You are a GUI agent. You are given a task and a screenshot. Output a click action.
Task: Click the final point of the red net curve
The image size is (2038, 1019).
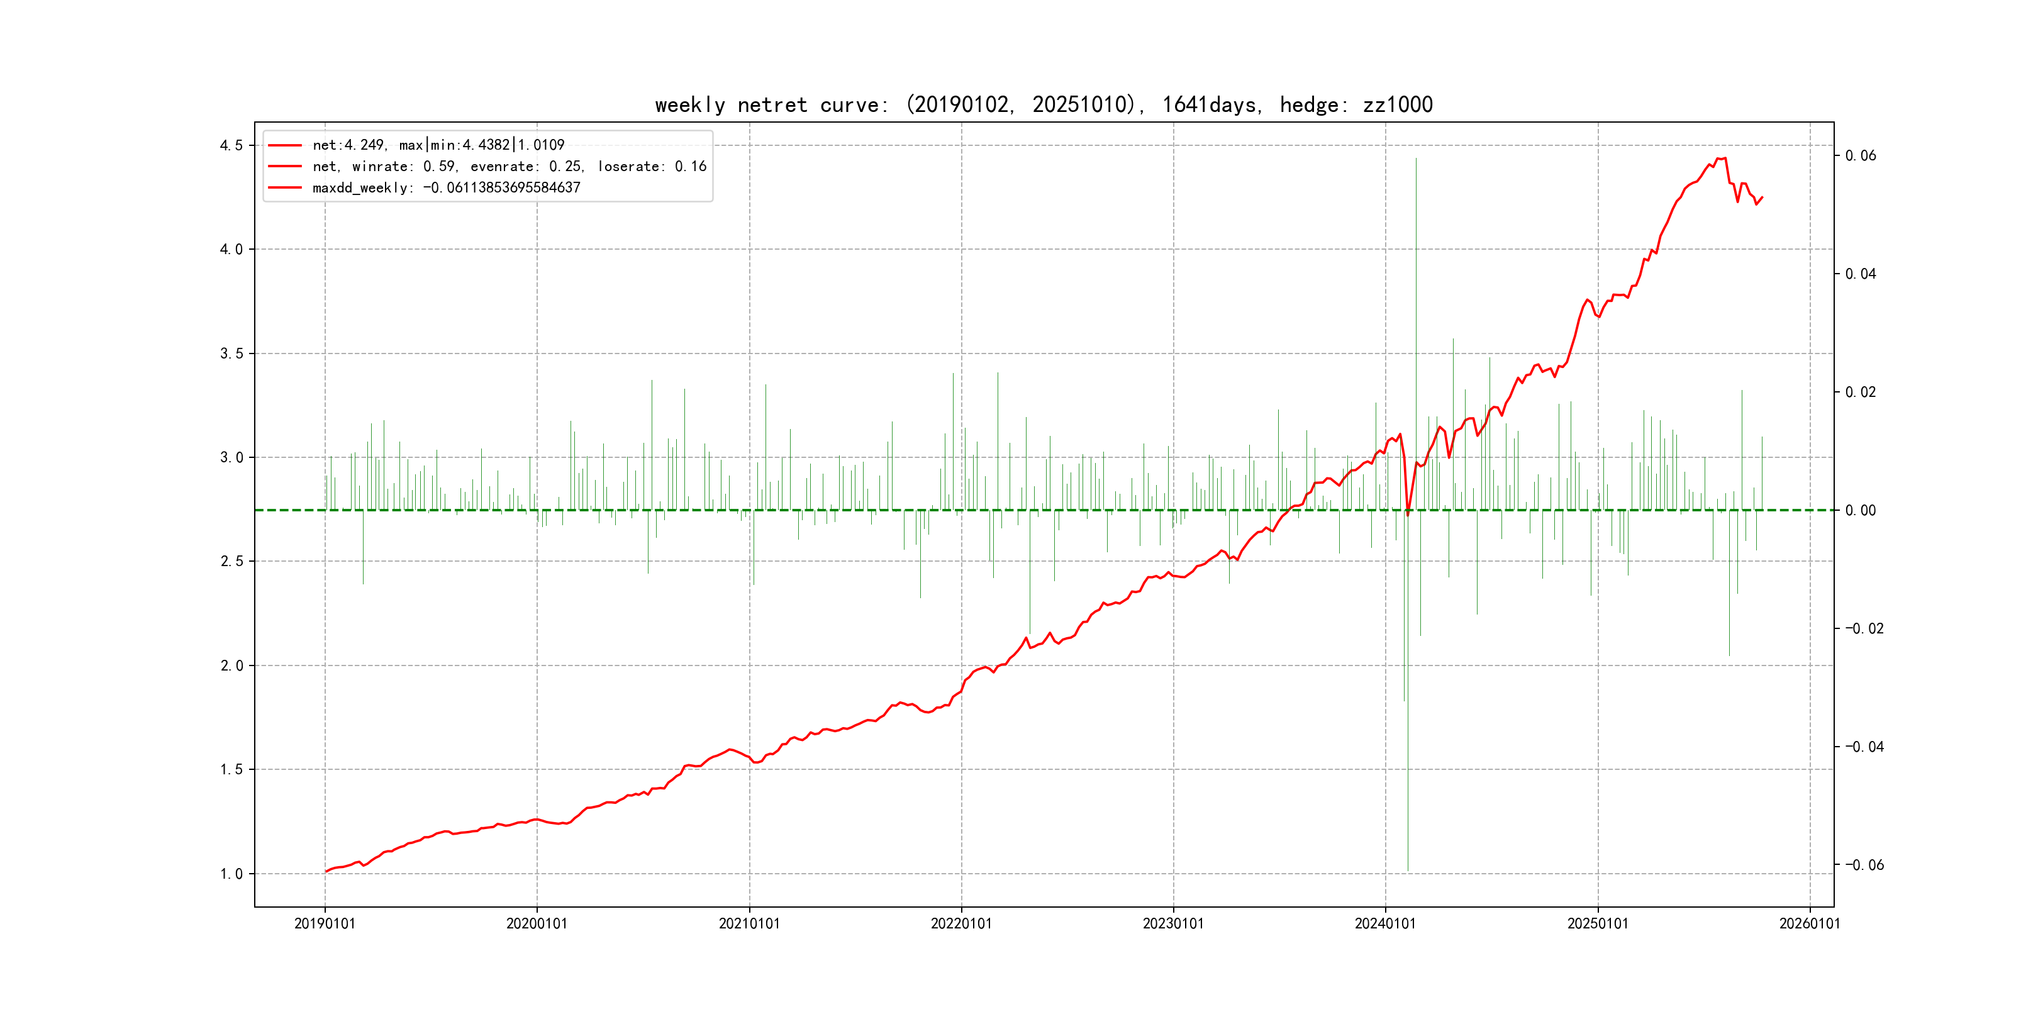click(1762, 198)
